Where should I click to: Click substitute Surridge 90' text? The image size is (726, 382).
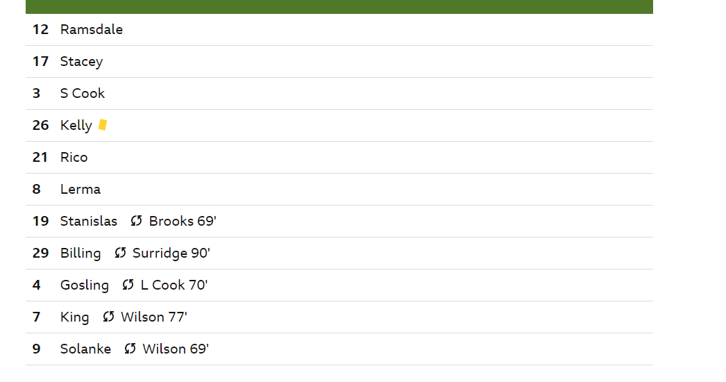(x=171, y=253)
